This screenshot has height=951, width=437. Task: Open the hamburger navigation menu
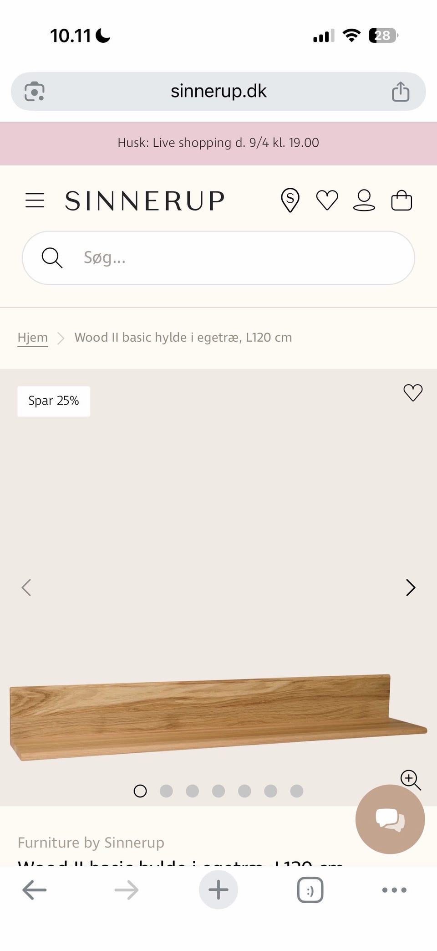coord(35,200)
